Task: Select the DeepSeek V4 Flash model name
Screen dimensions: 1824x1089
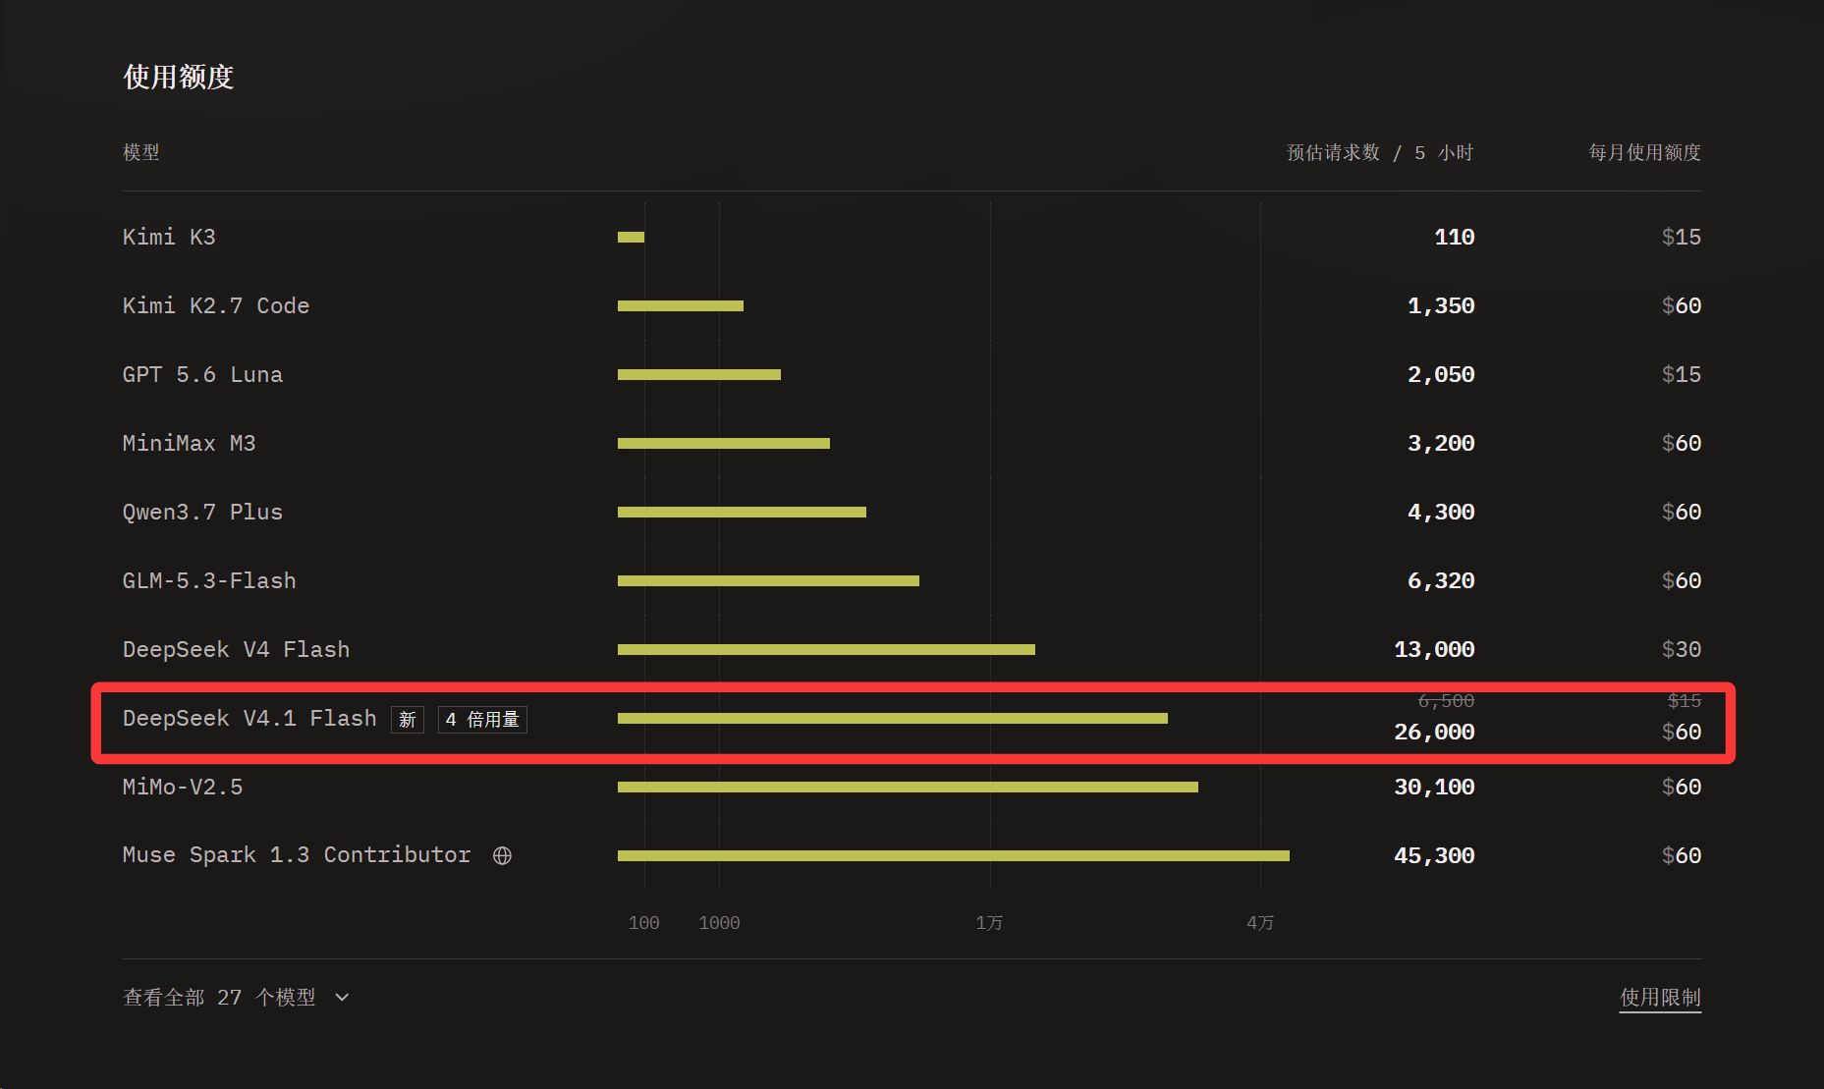Action: [x=236, y=650]
